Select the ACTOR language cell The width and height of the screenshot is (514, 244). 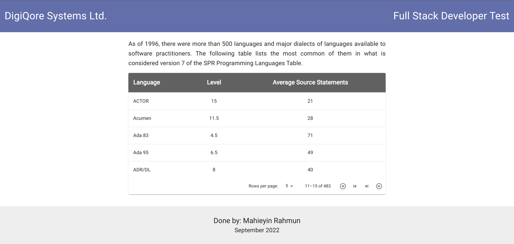(x=141, y=101)
